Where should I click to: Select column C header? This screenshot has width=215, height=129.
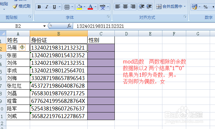tap(101, 34)
